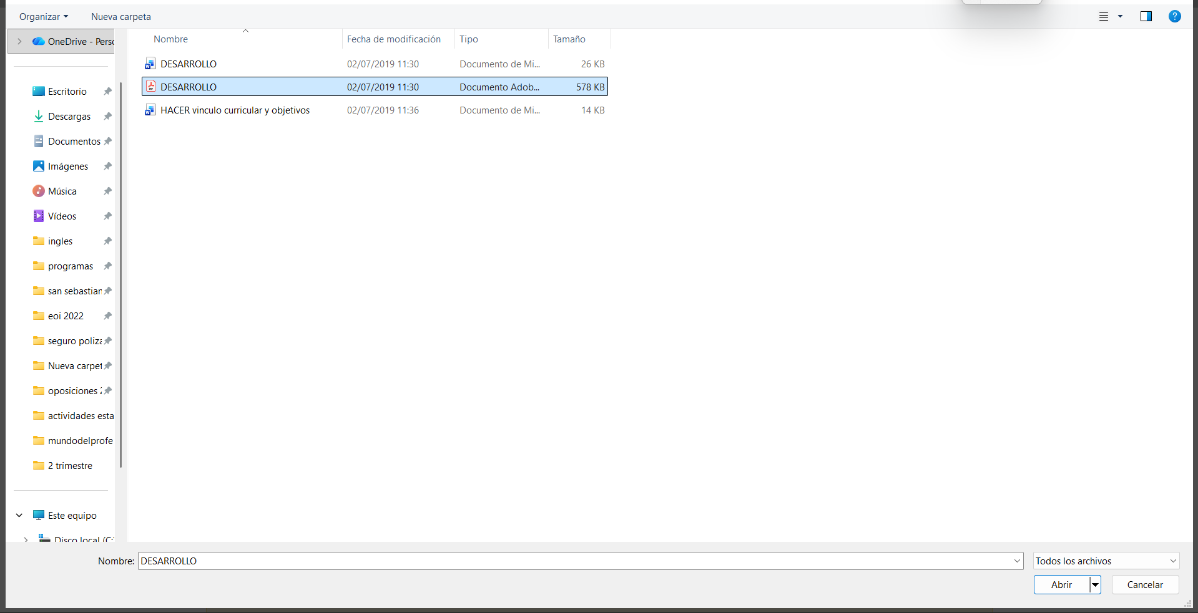Open the Todos los archivos file type dropdown
The image size is (1198, 613).
1106,561
